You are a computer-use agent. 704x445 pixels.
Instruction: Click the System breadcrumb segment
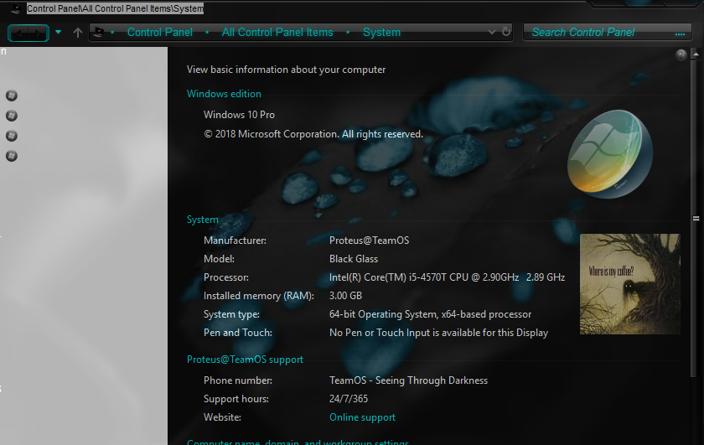click(381, 33)
